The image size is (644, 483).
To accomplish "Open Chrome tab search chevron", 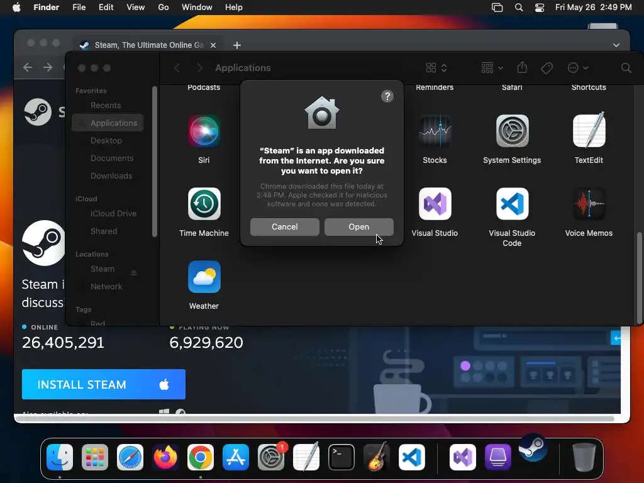I will pos(616,45).
